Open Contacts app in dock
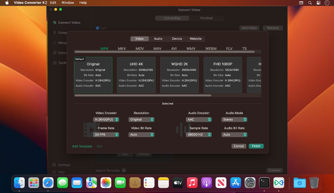 pyautogui.click(x=135, y=183)
